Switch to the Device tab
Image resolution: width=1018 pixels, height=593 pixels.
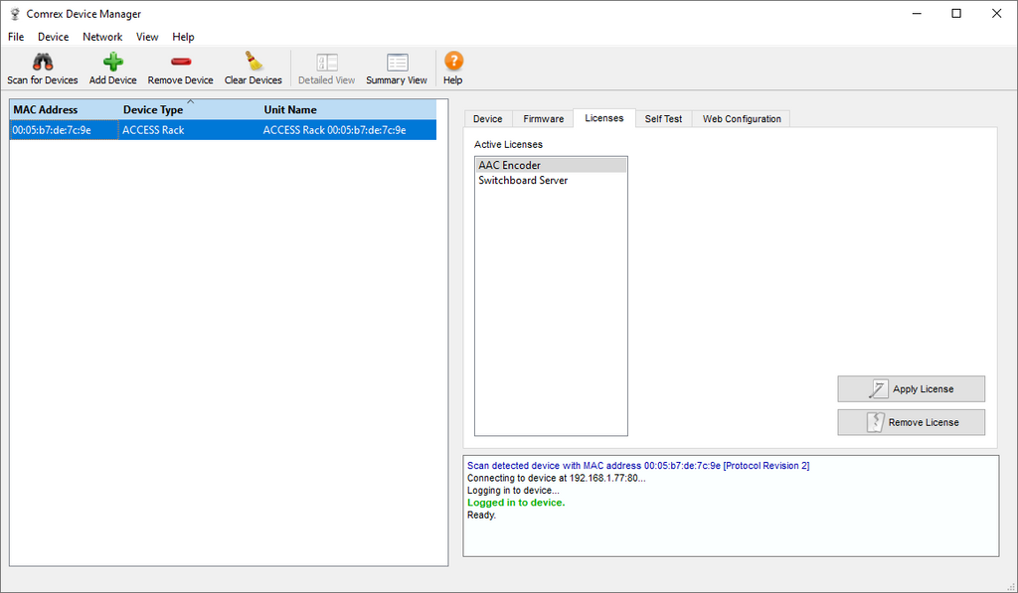487,119
